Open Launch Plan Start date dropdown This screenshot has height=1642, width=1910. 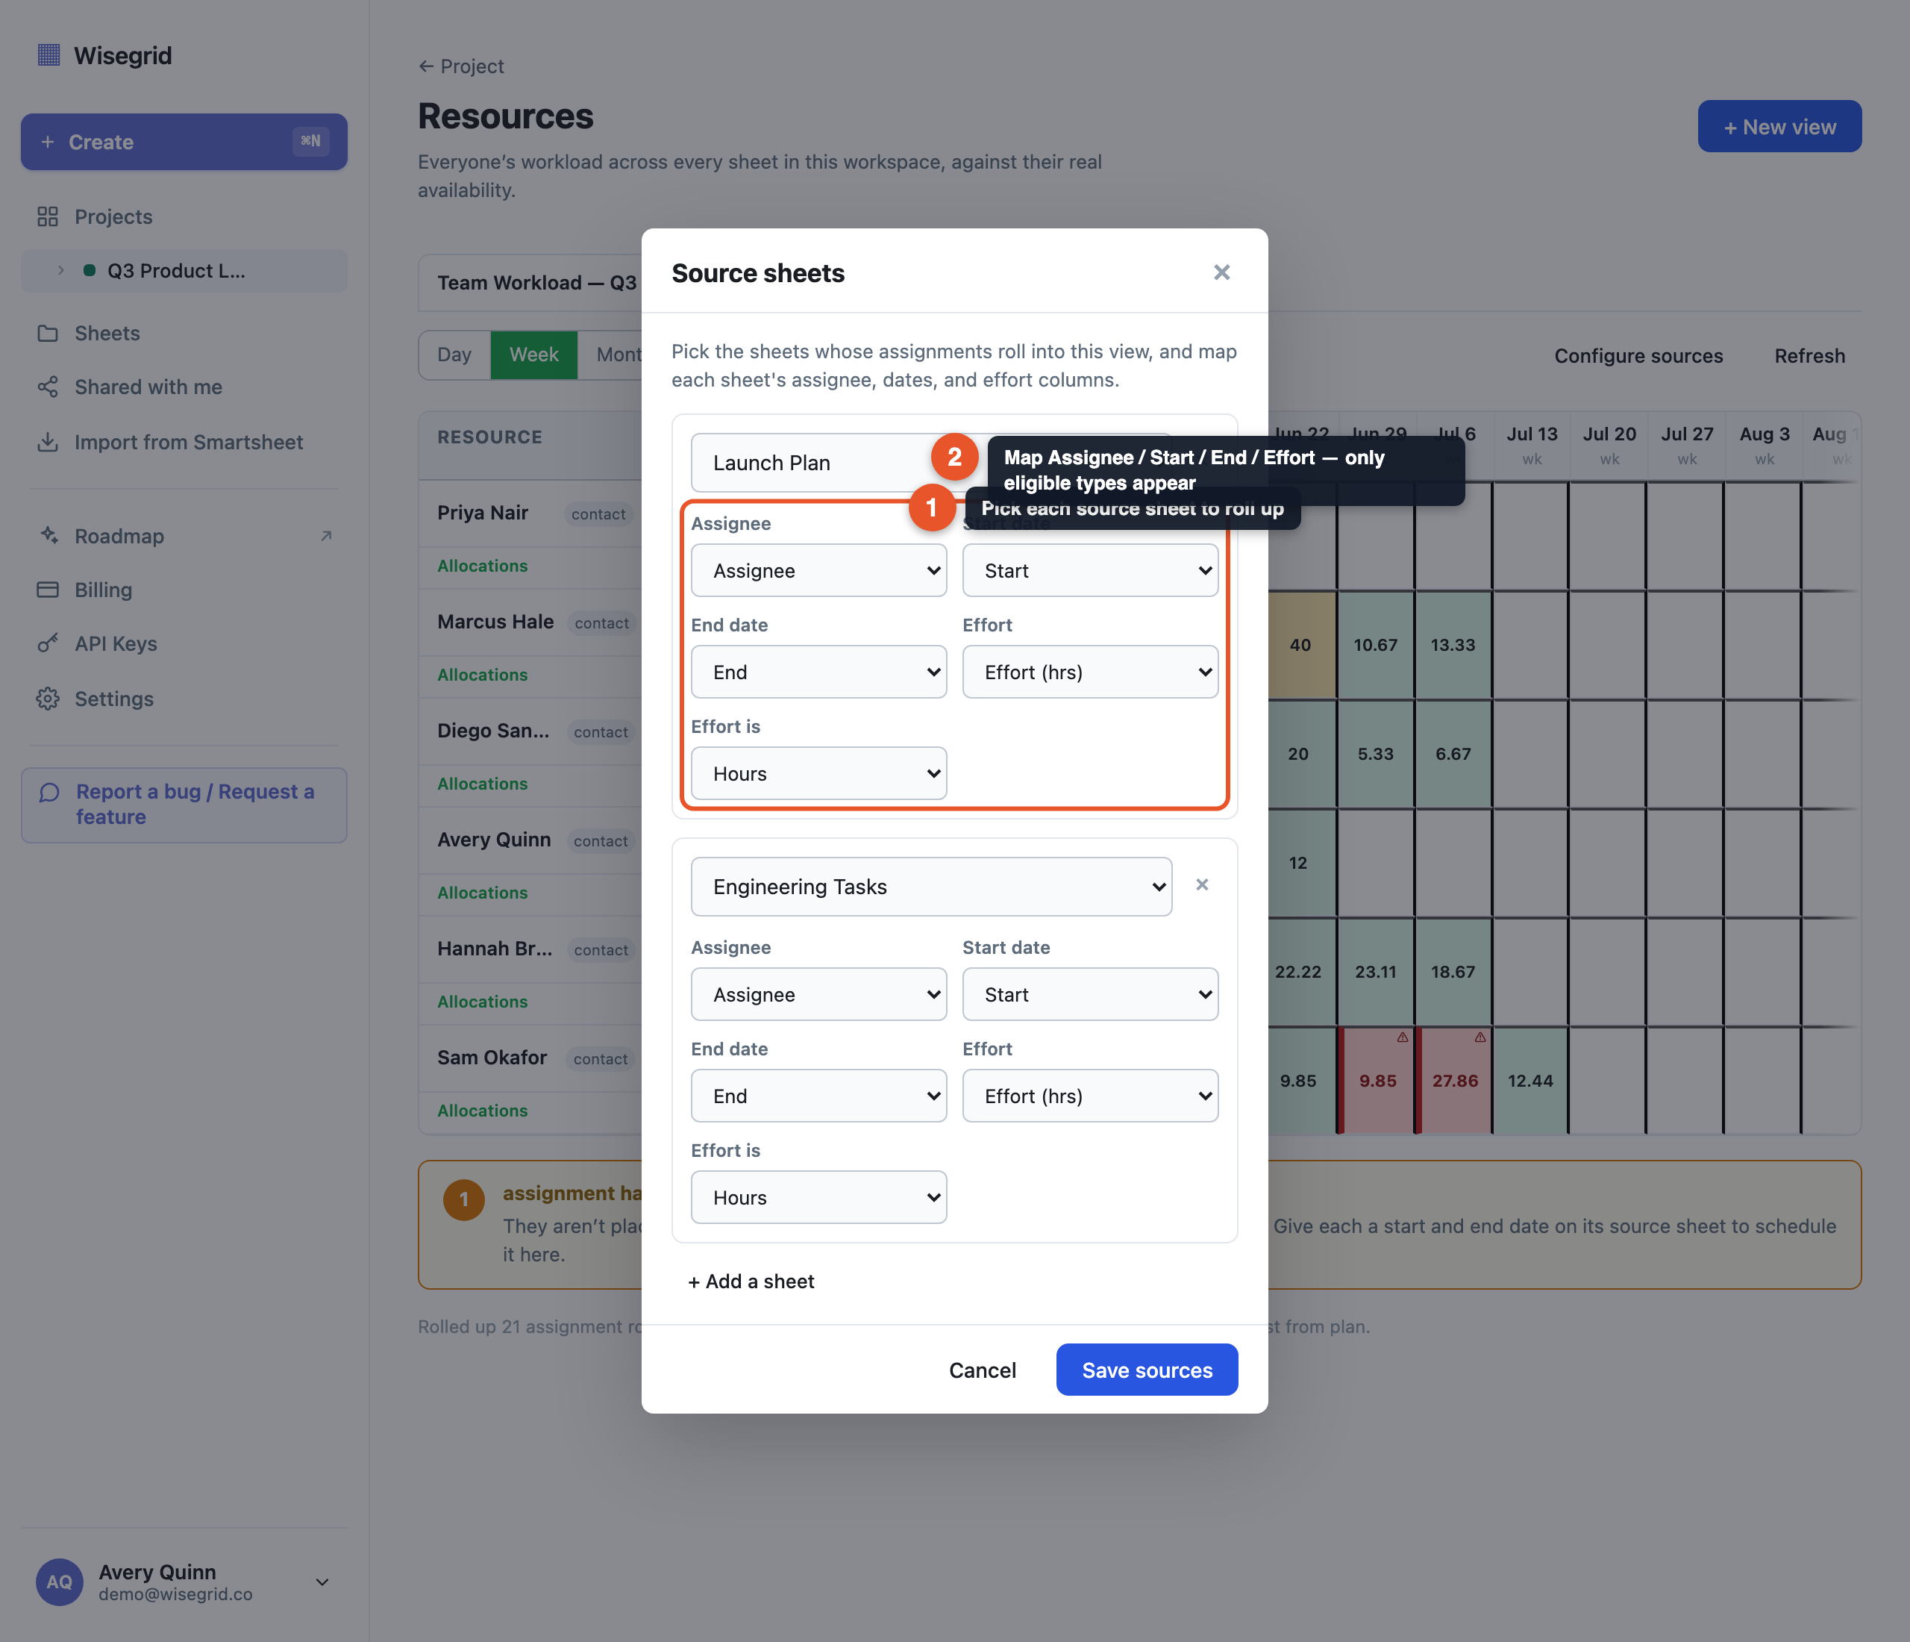1089,571
